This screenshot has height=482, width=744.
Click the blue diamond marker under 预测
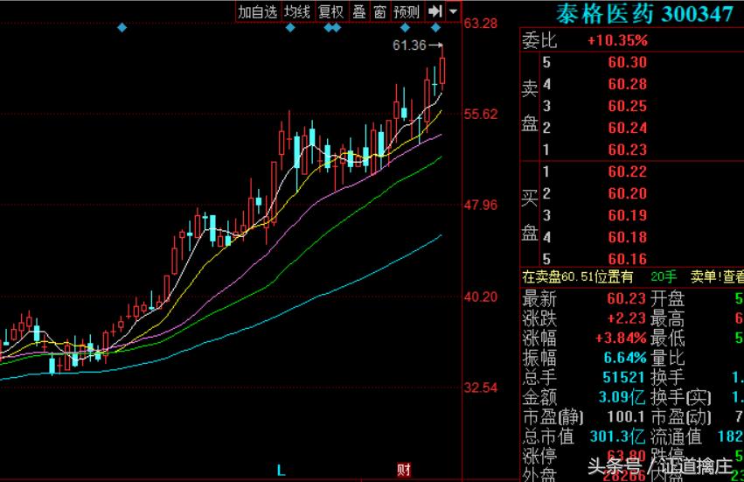[x=405, y=27]
